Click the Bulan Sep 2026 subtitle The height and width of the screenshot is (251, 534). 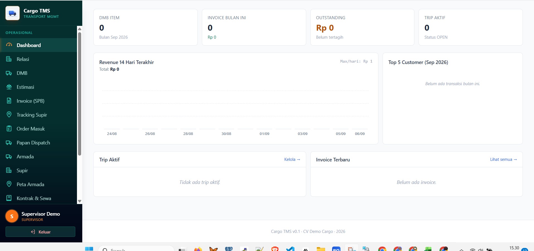[x=113, y=37]
